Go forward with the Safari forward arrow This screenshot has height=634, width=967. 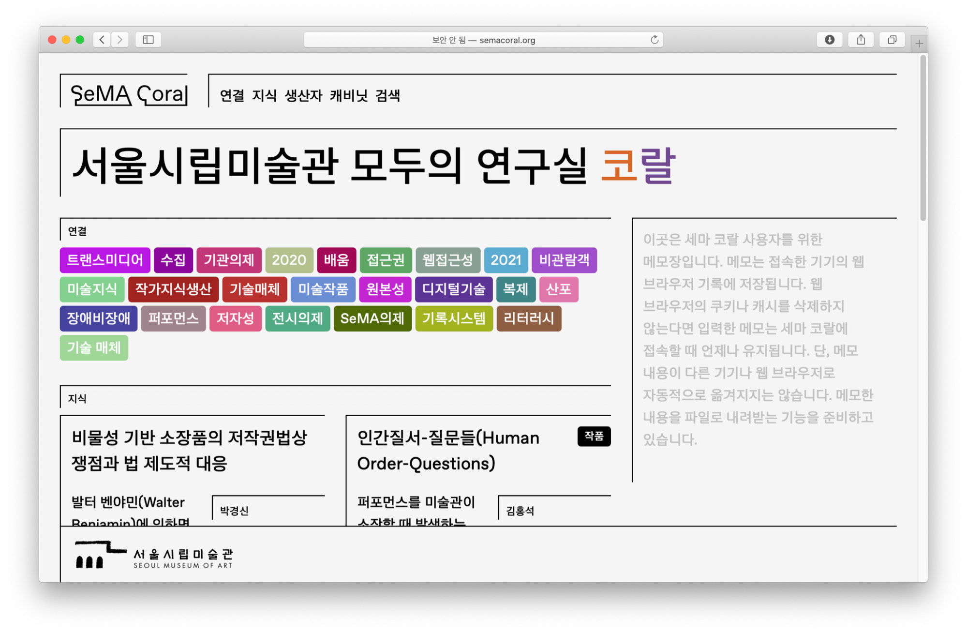point(119,40)
